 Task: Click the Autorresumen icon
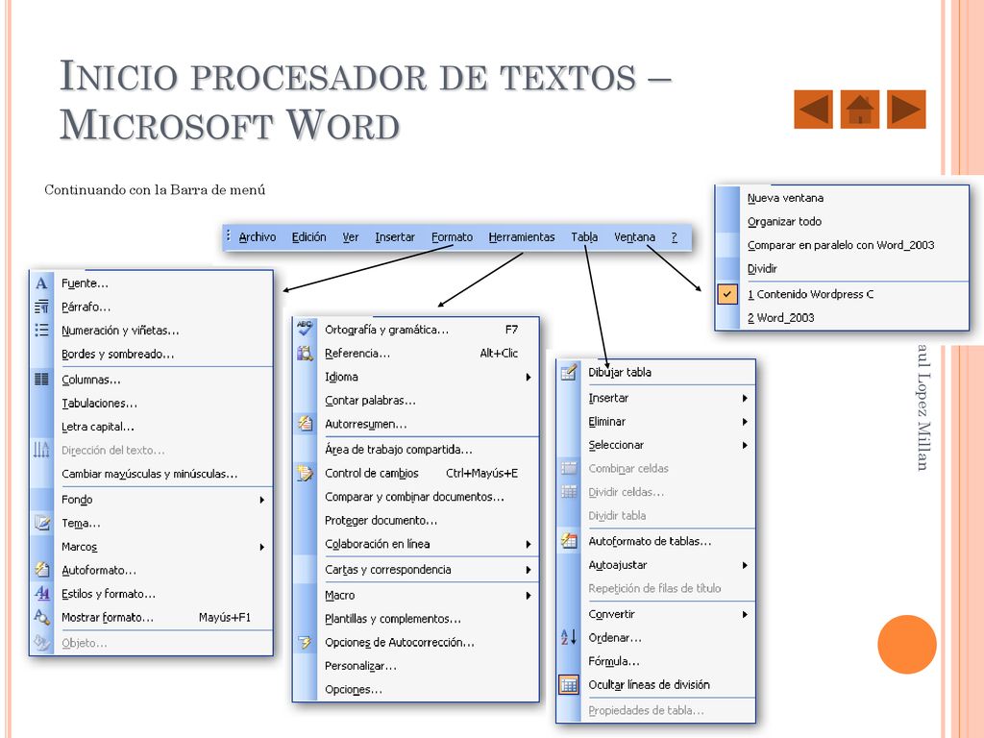[x=305, y=424]
